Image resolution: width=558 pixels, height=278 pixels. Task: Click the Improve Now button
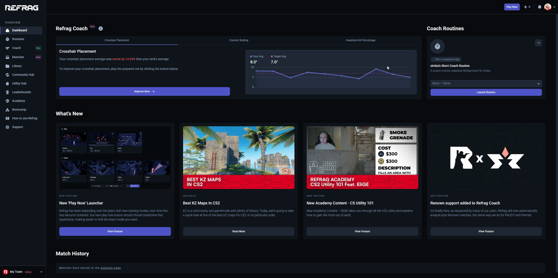click(x=145, y=91)
